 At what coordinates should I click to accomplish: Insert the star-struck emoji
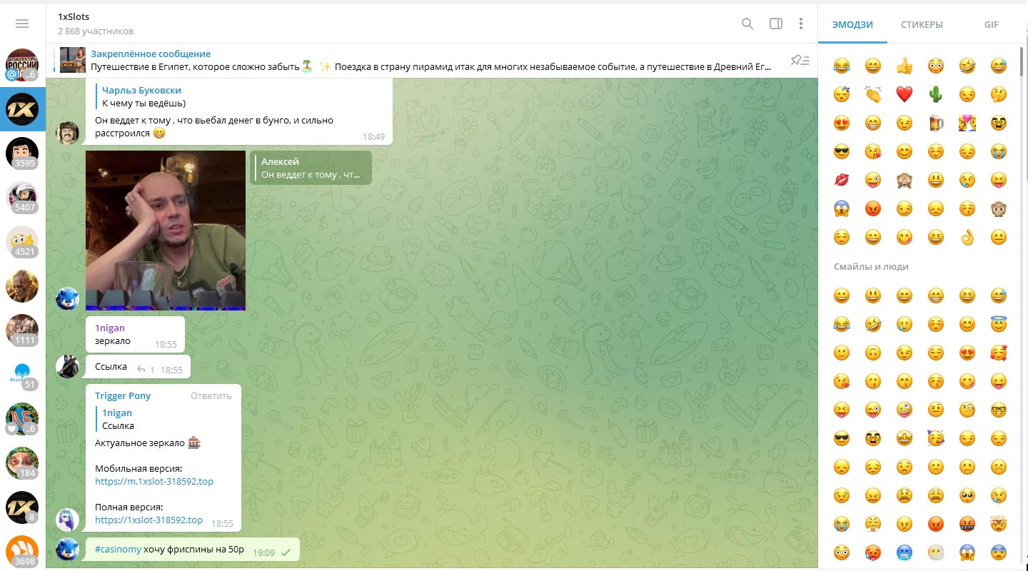pos(904,438)
